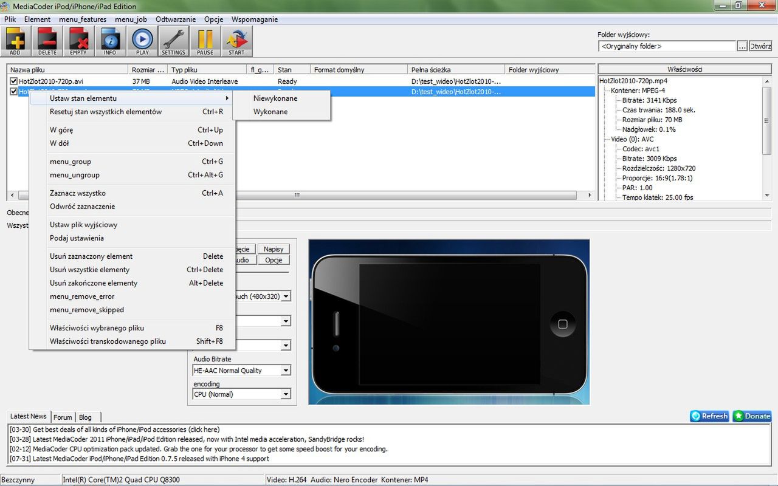Expand the Ustaw stan elementu submenu

tap(131, 98)
